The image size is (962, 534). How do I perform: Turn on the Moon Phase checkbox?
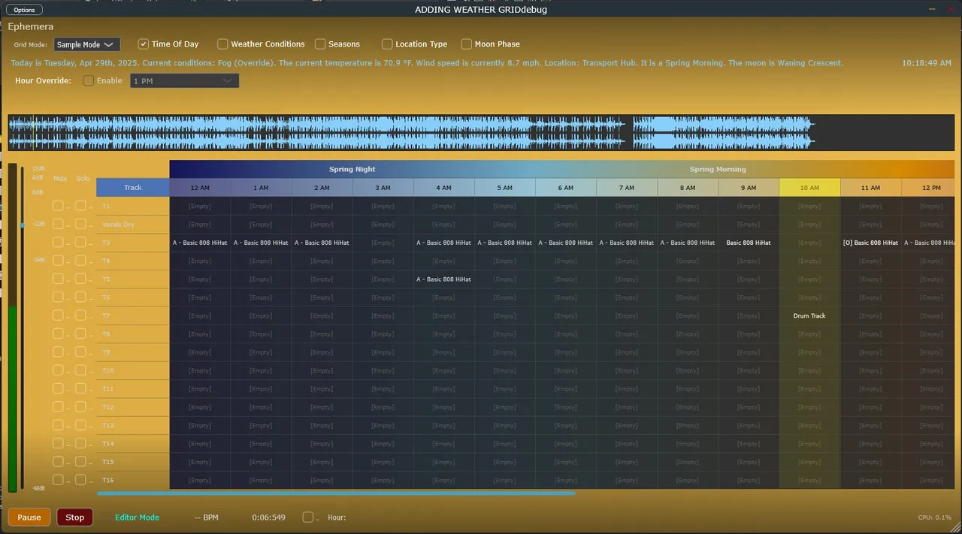[x=467, y=44]
